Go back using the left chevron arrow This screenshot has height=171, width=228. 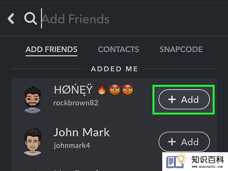(x=11, y=18)
